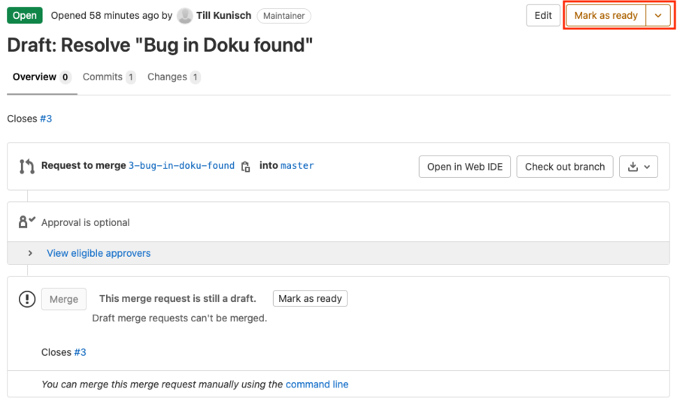Screen dimensions: 677x401
Task: Open the command line instructions link
Action: [317, 384]
